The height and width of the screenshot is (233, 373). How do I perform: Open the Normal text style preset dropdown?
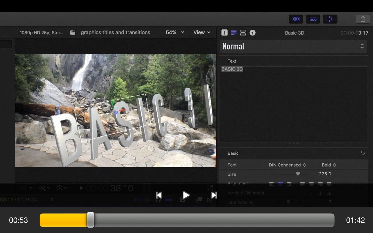293,46
